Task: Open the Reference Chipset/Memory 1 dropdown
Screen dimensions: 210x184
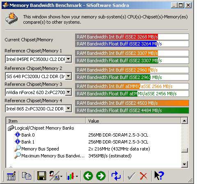Action: coord(68,59)
